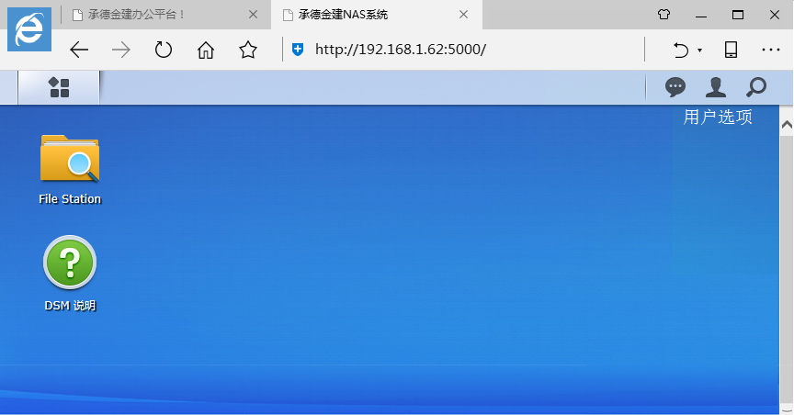
Task: Expand the undo arrow dropdown
Action: click(700, 50)
